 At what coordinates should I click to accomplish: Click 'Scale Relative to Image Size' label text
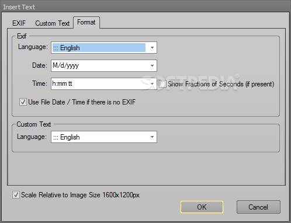pos(80,195)
